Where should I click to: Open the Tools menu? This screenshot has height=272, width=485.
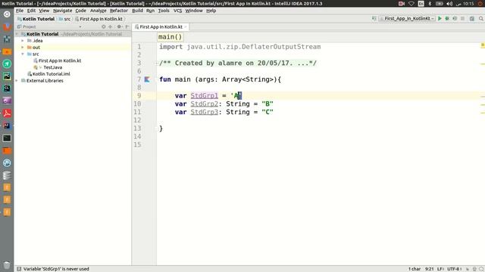click(164, 11)
